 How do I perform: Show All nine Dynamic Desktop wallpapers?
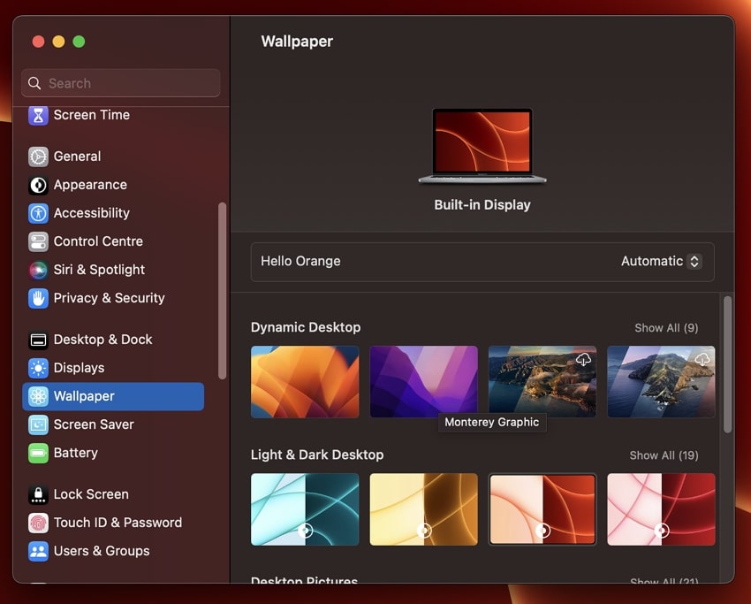665,327
